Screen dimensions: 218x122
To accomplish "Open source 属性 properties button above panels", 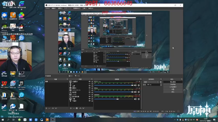I will coord(71,76).
